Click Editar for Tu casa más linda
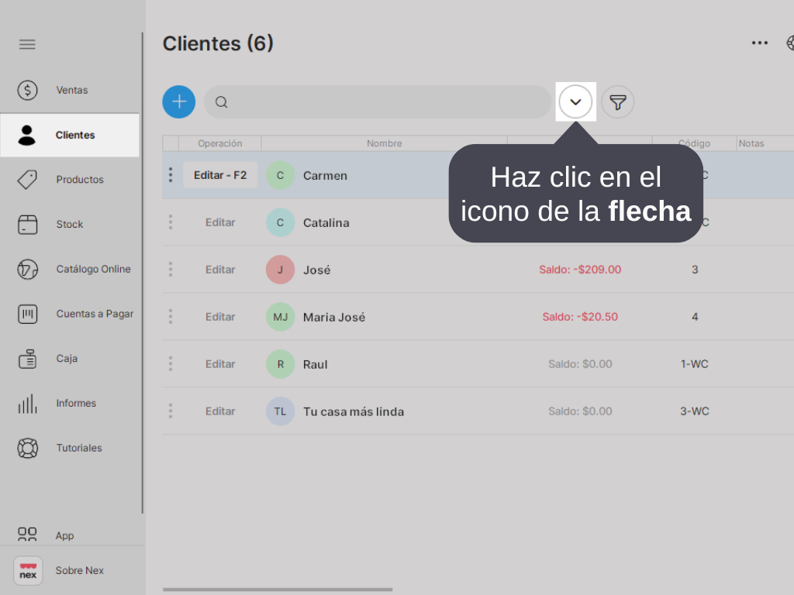The image size is (794, 595). point(220,411)
